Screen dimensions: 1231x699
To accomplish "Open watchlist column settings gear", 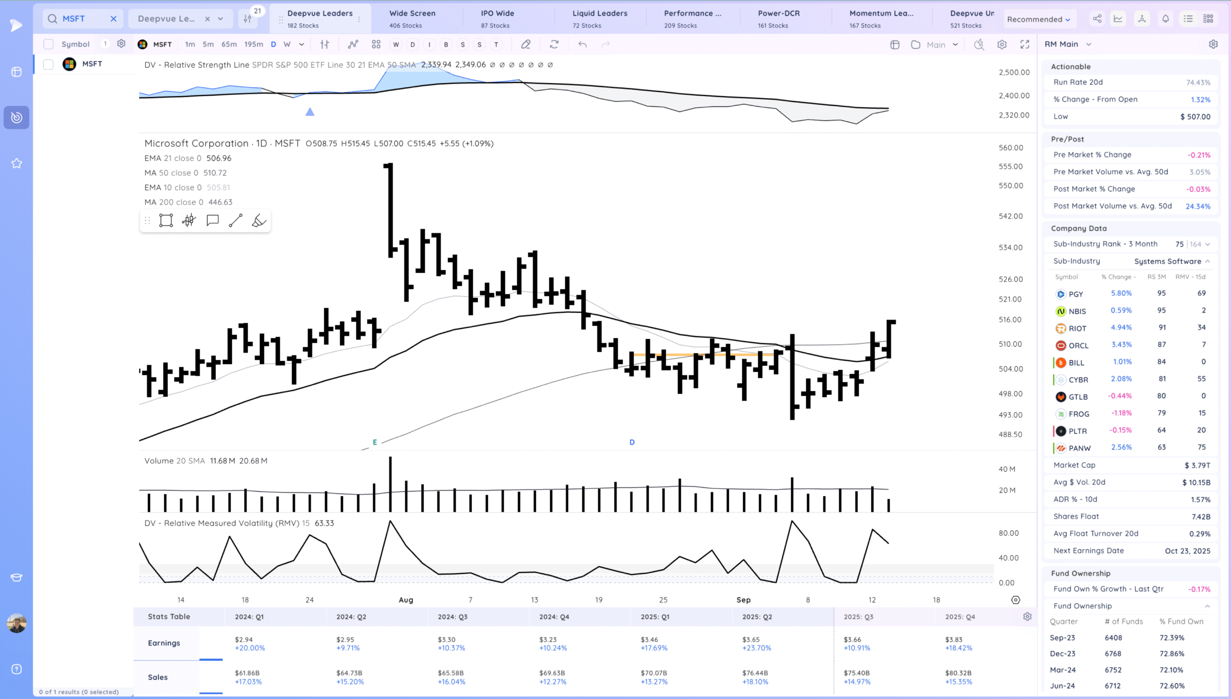I will 121,44.
